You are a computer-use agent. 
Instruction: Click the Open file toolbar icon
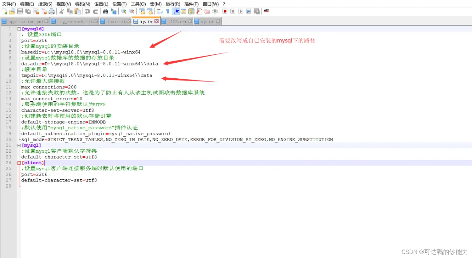click(12, 11)
